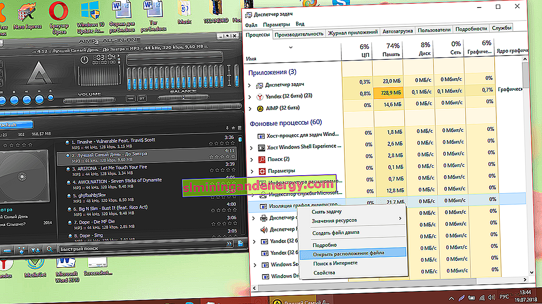
Task: Click the AIMP eject open files button
Action: 51,98
